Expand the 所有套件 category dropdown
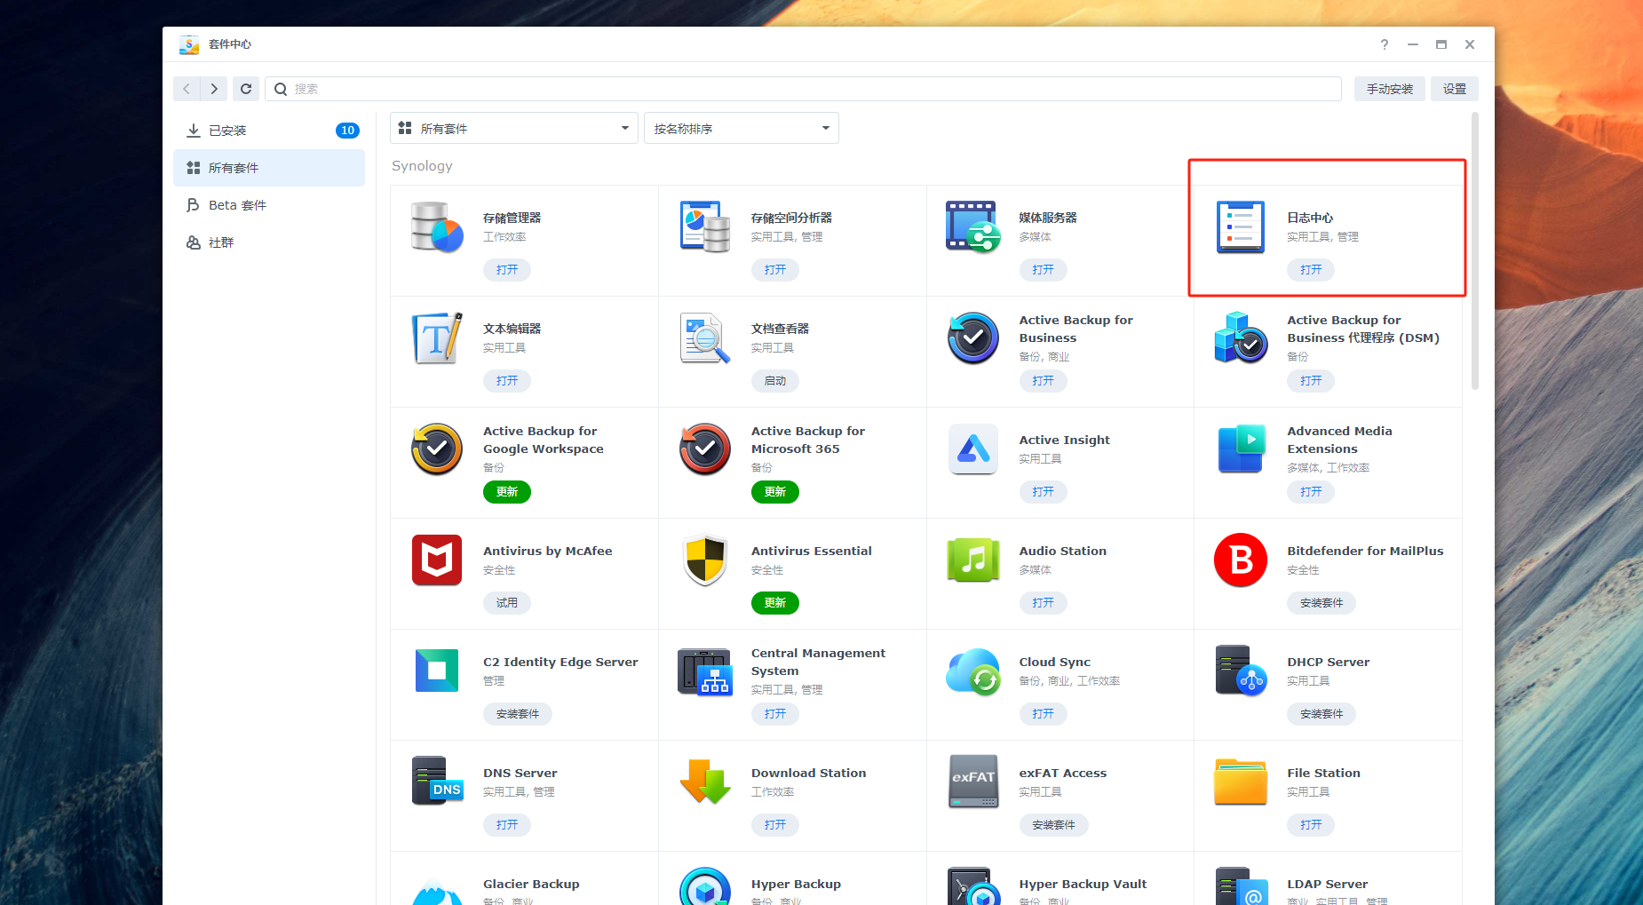This screenshot has width=1643, height=905. tap(514, 128)
